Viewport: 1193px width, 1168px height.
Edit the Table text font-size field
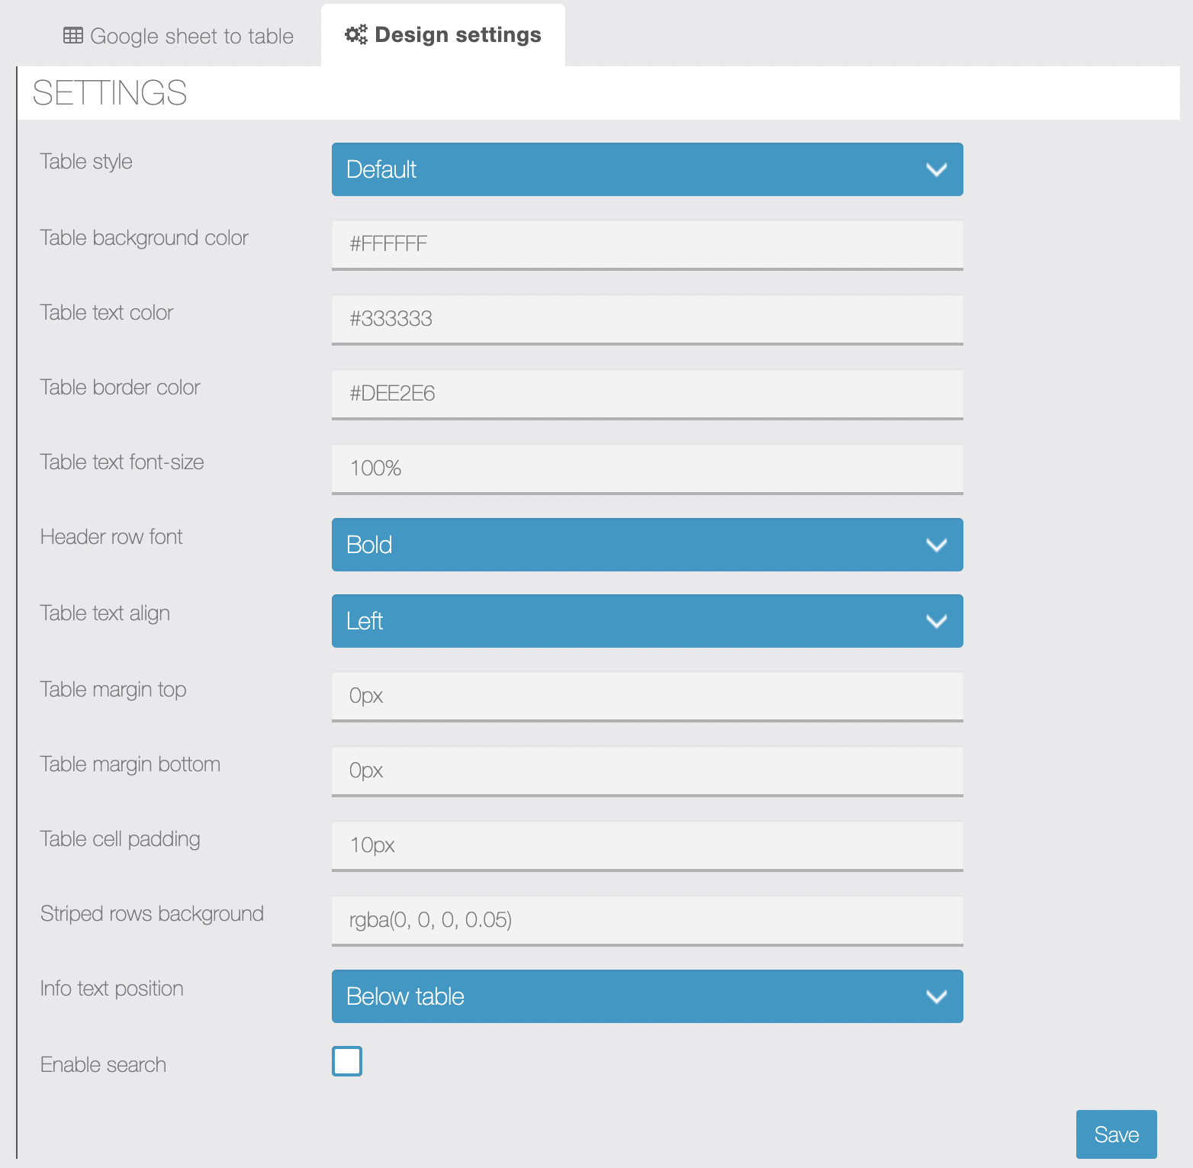click(647, 468)
